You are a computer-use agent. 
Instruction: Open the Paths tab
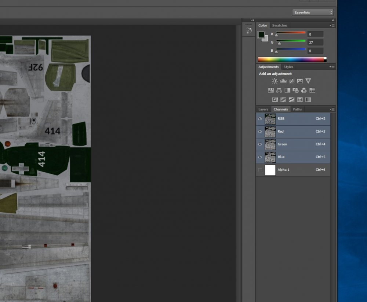pos(297,109)
